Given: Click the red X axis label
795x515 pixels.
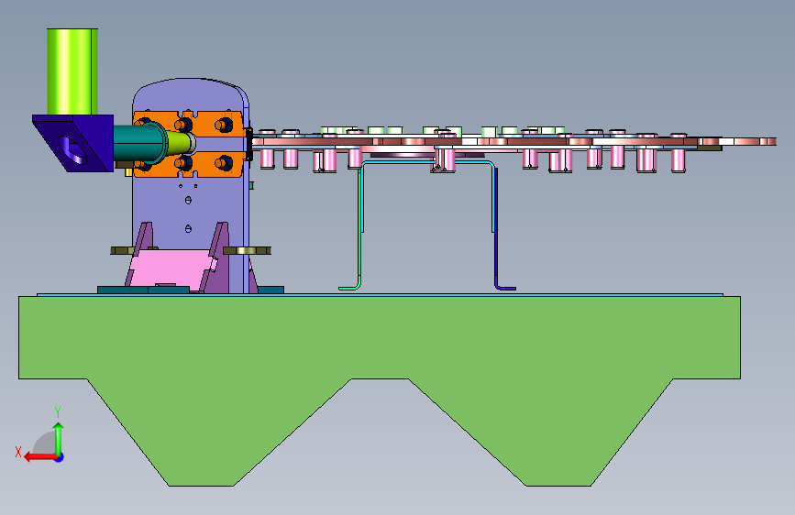Looking at the screenshot, I should (x=18, y=452).
